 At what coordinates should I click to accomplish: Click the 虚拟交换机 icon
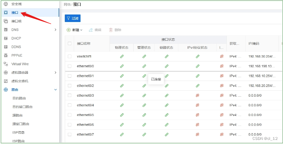pos(6,81)
